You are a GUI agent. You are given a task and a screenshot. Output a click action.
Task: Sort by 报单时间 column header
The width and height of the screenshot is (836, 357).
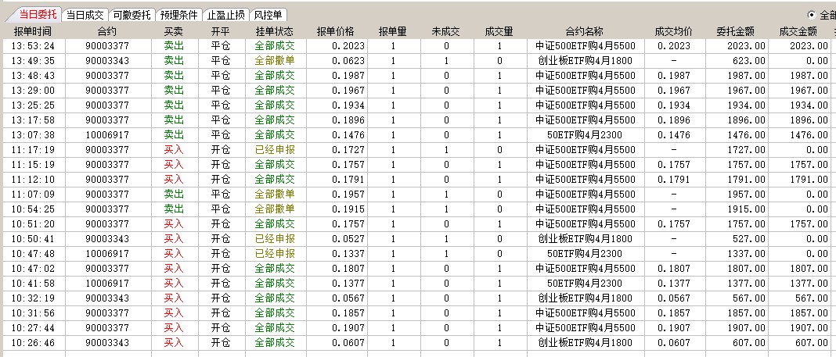pyautogui.click(x=33, y=31)
